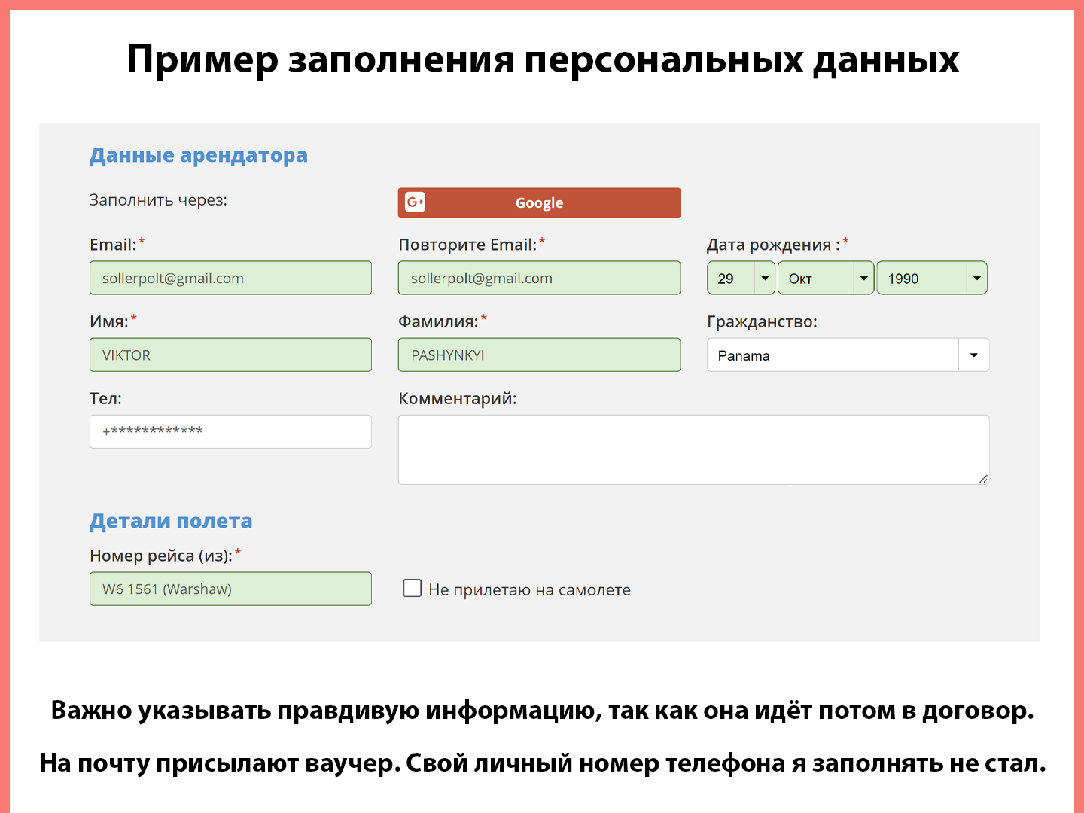Open the birth day dropdown showing 29
1084x813 pixels.
click(x=741, y=278)
